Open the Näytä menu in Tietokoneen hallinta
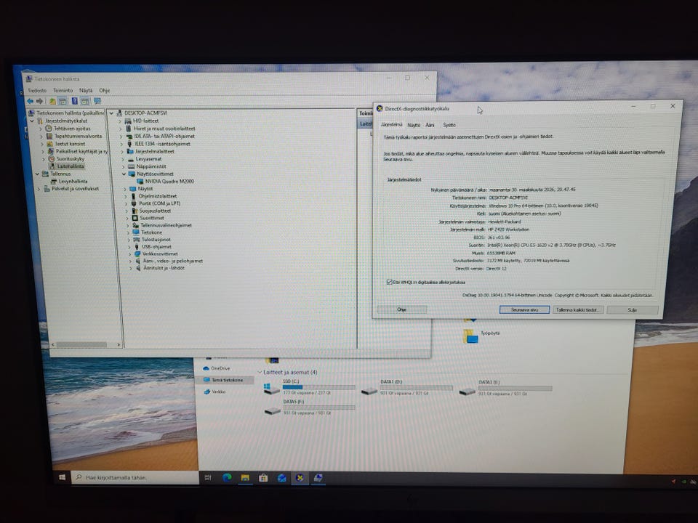Screen dimensions: 698x523 click(x=86, y=90)
